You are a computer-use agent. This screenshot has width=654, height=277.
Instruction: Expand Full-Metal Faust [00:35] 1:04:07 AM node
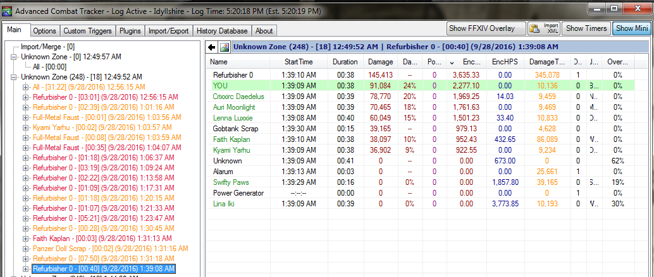tap(25, 148)
